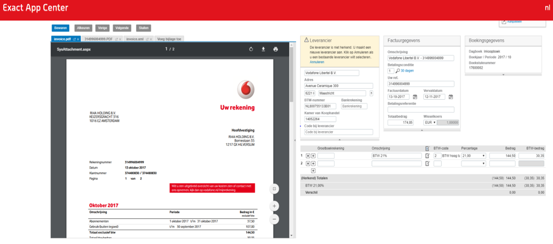Click the Bewaren button
Viewport: 553px width, 244px height.
pyautogui.click(x=60, y=28)
